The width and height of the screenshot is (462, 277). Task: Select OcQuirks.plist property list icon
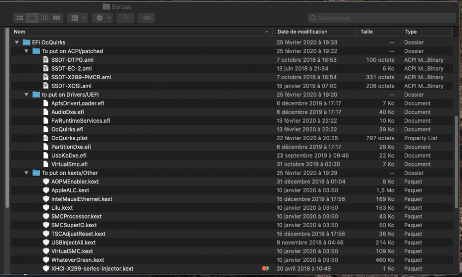46,138
